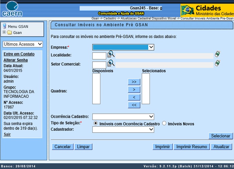Open Comunidade e Ajuda do GSAN link
The height and width of the screenshot is (169, 234).
(x=121, y=14)
